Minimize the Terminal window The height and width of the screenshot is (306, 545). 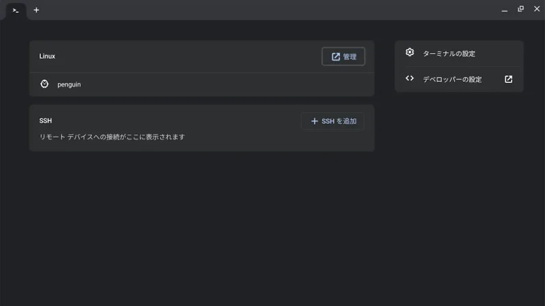pos(505,10)
